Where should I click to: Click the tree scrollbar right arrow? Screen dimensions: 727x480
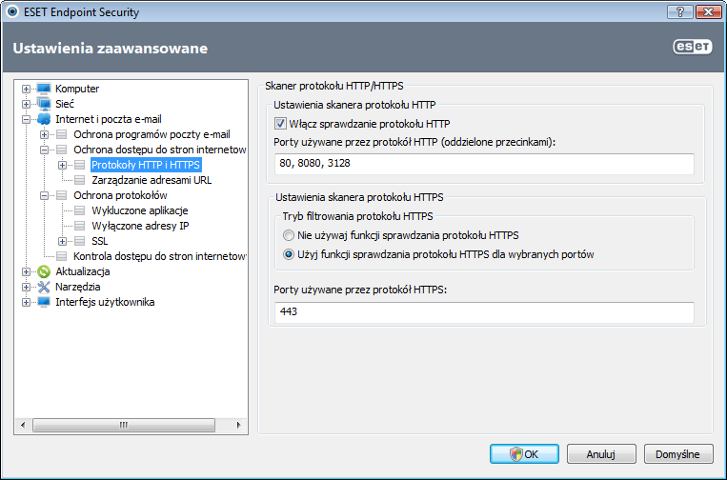(x=239, y=425)
